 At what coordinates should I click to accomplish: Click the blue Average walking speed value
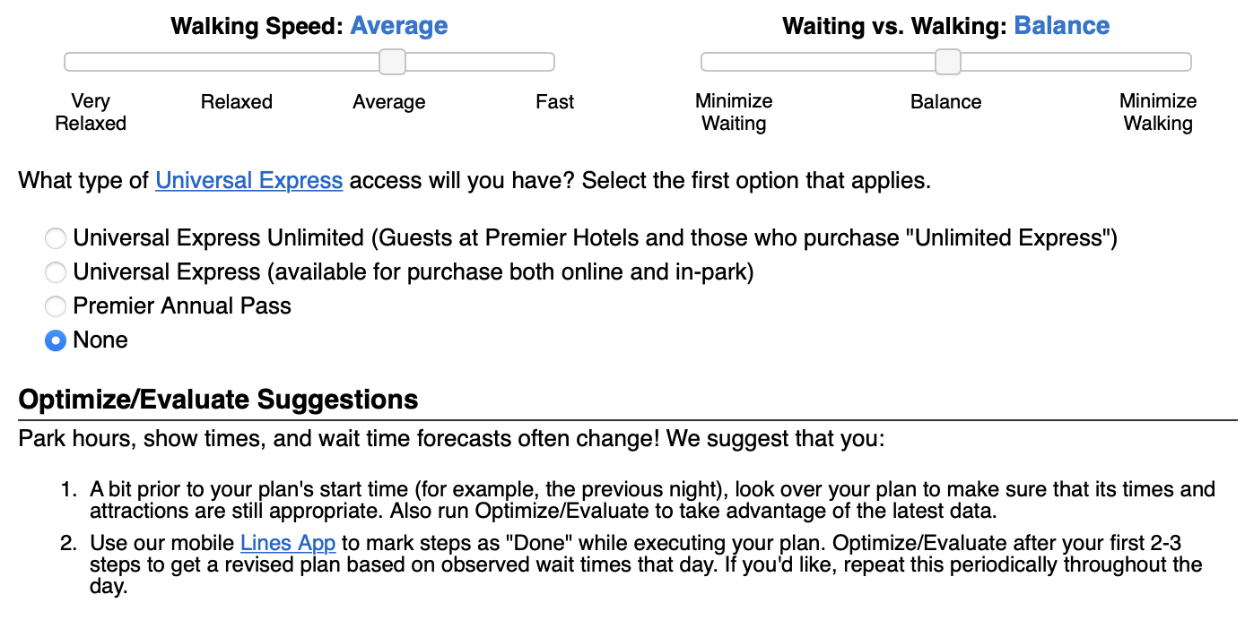coord(400,26)
